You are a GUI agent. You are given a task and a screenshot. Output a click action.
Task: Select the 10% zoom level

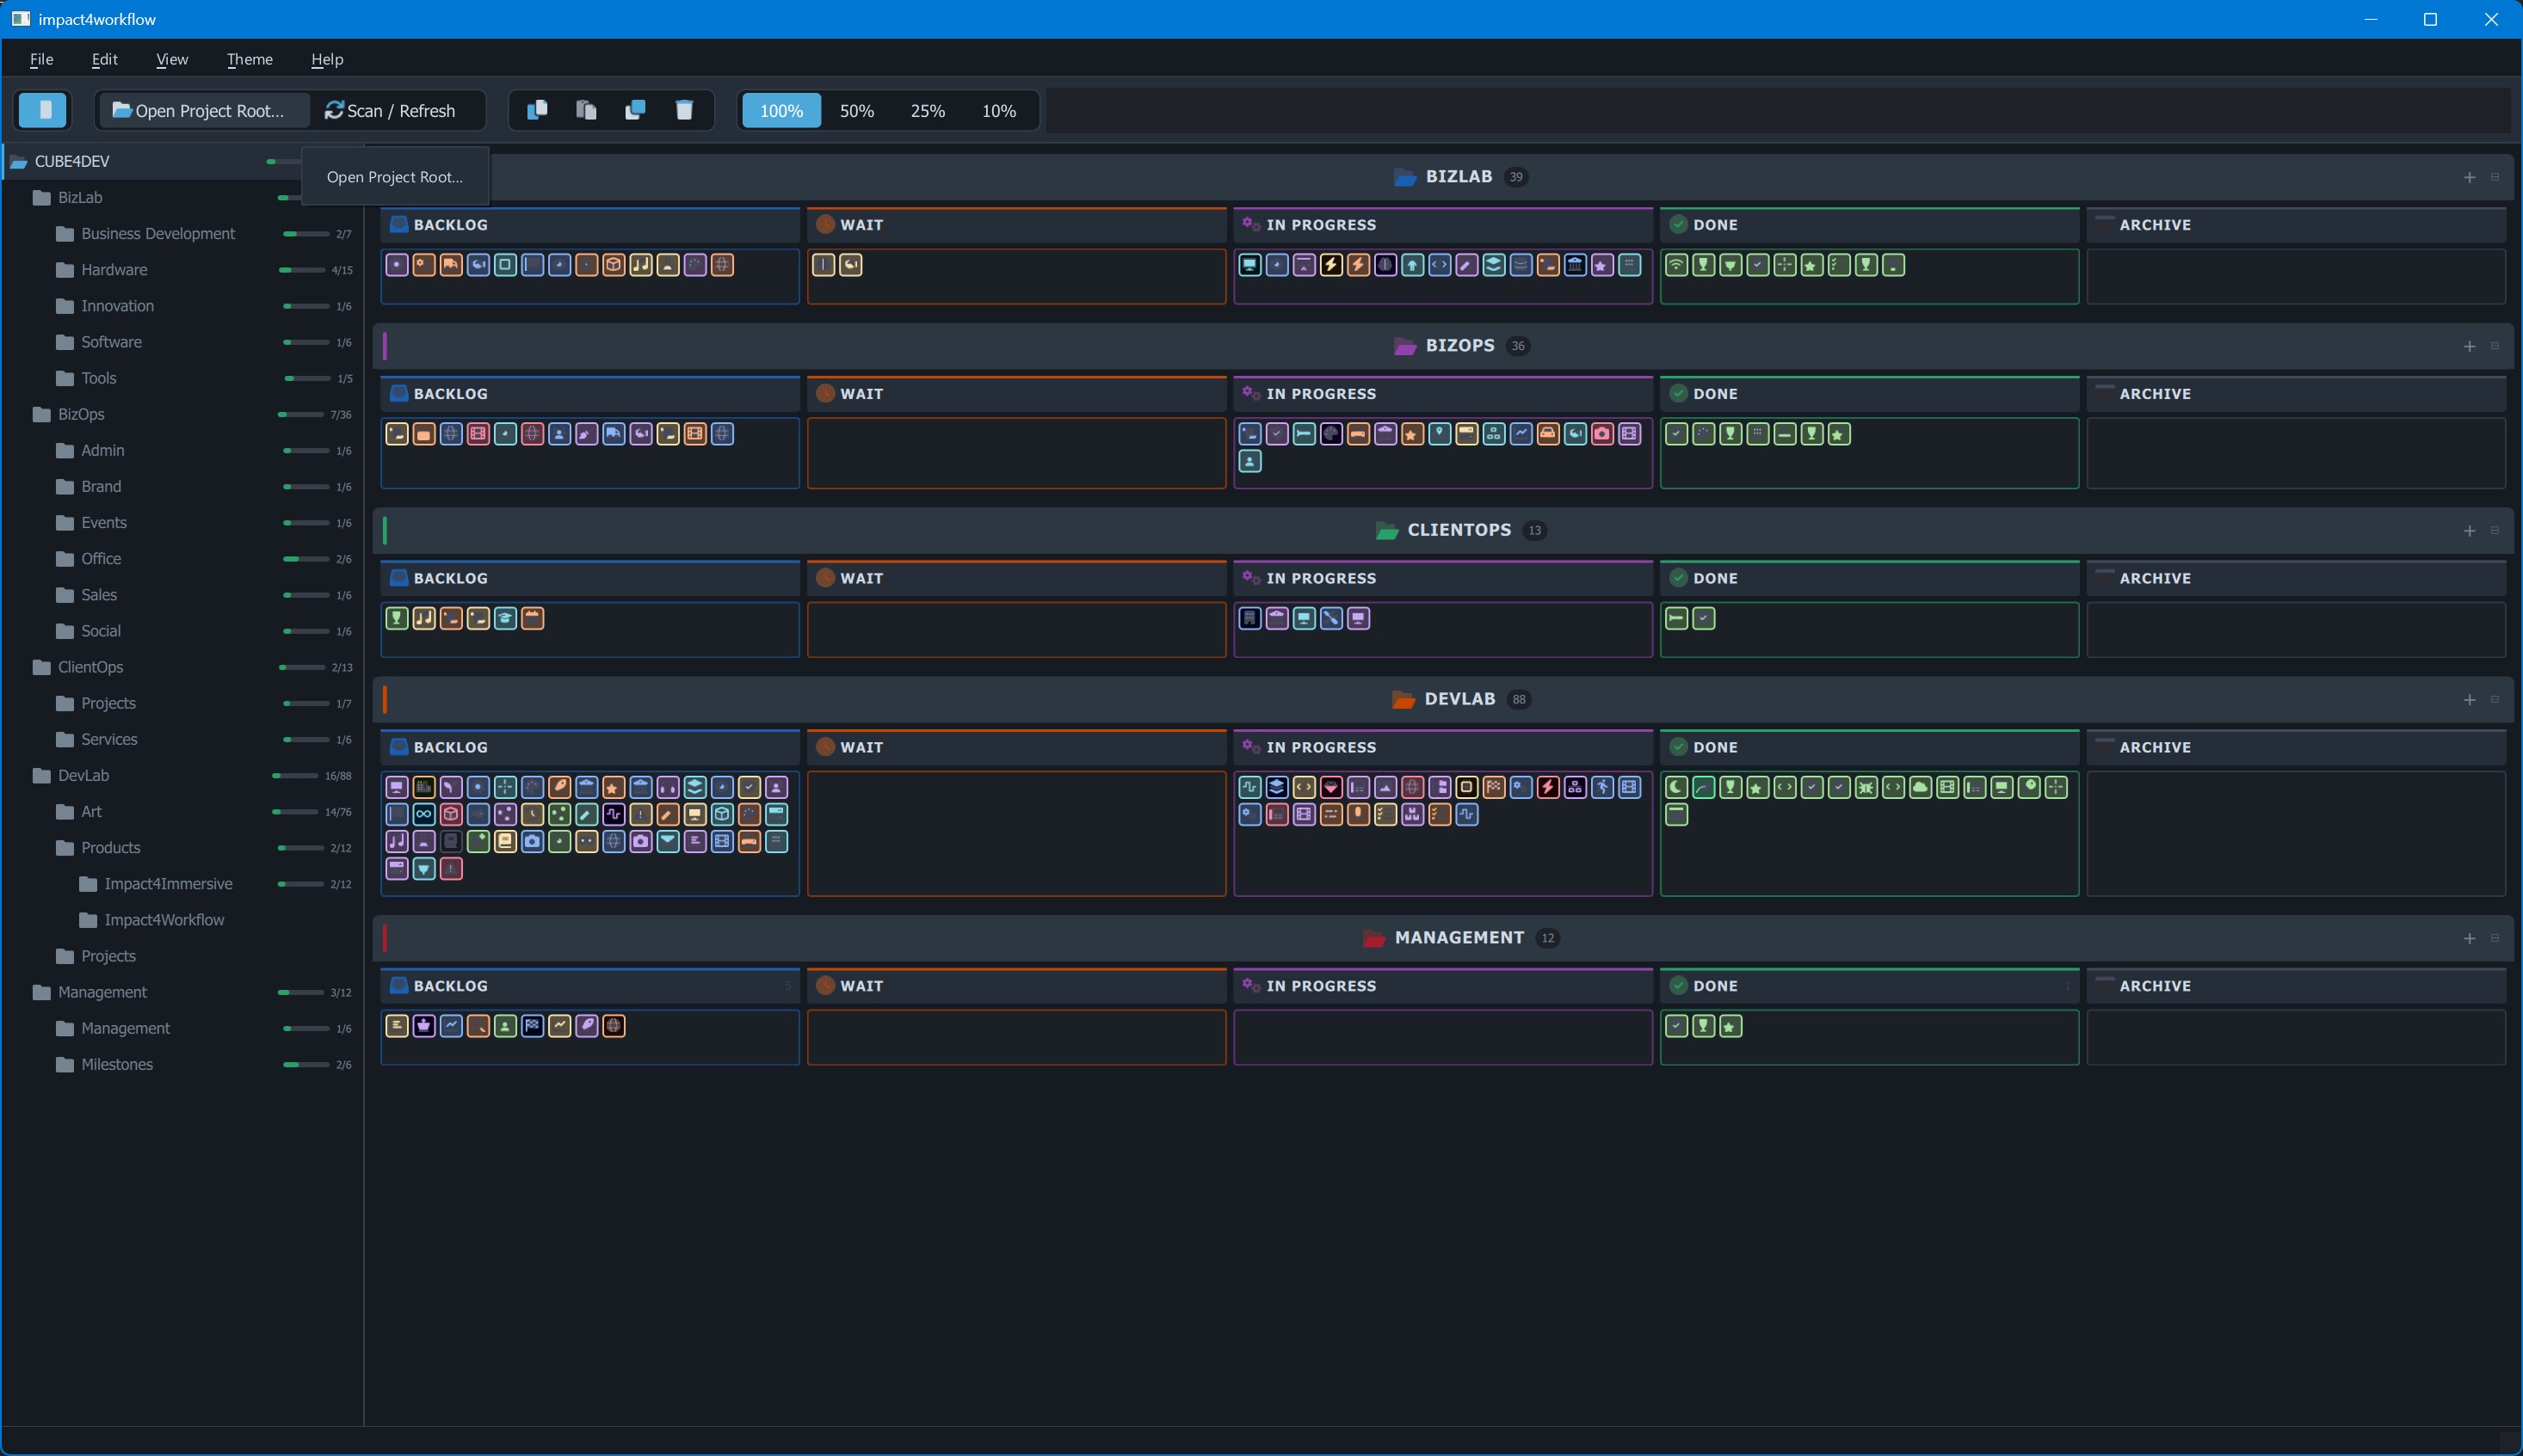pos(998,111)
